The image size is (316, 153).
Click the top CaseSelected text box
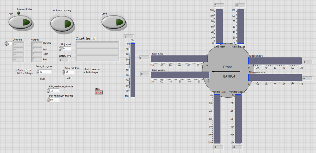98,45
